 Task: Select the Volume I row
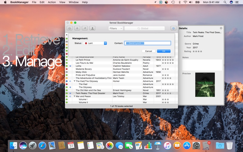[121, 99]
